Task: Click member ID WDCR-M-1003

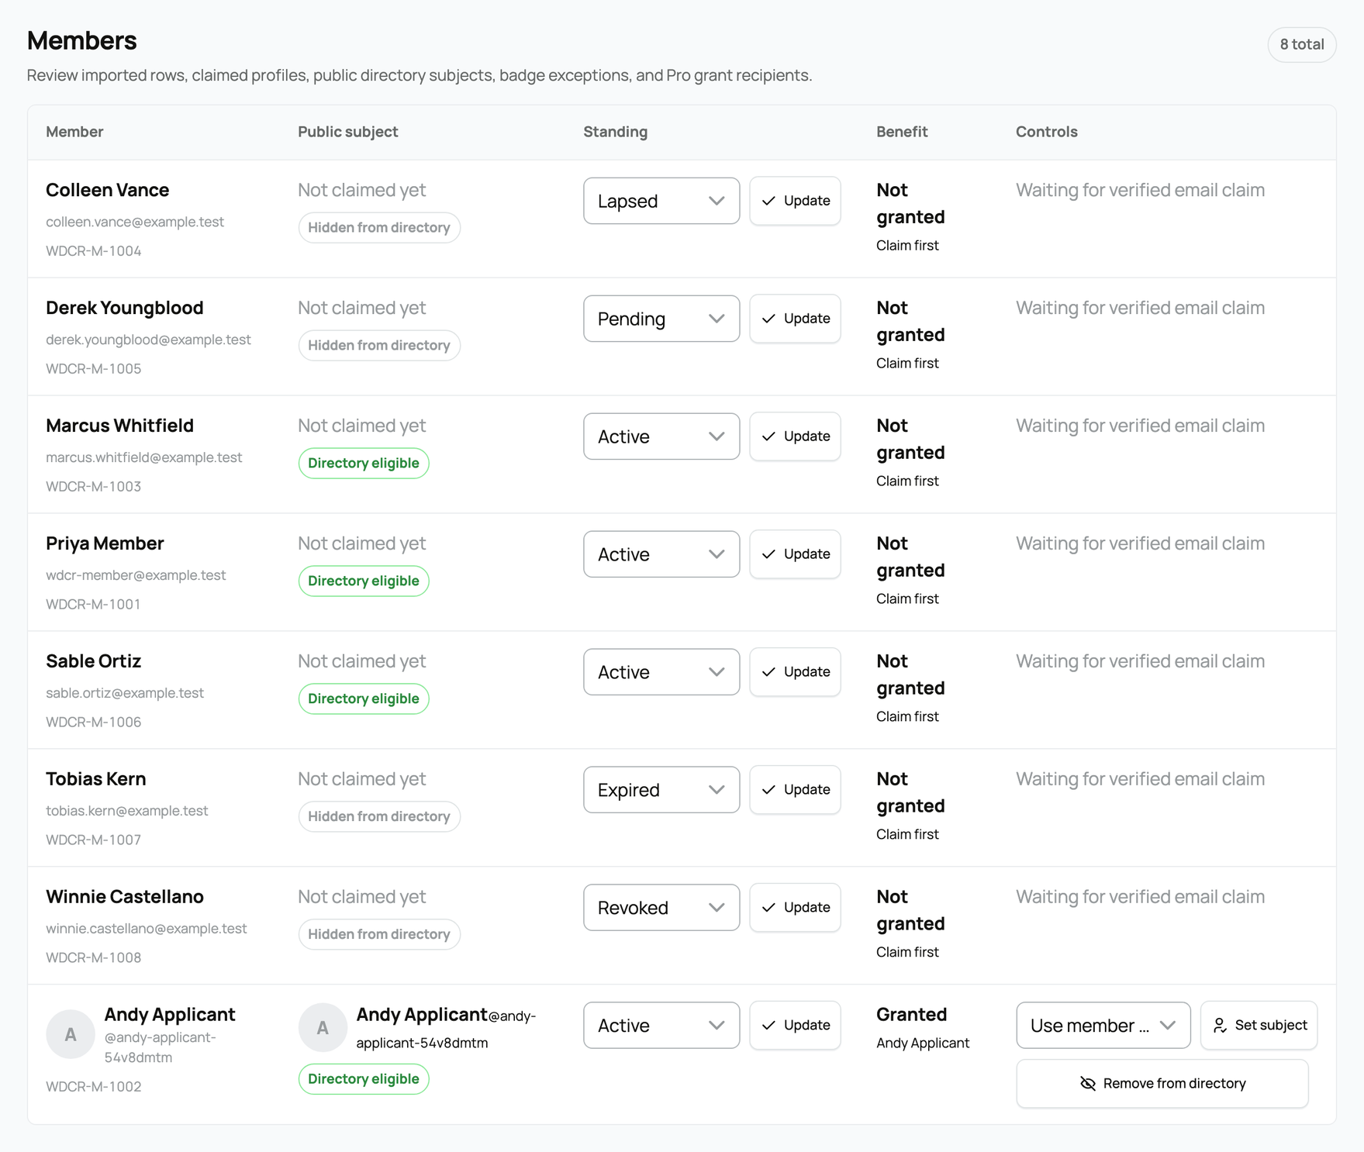Action: 93,488
